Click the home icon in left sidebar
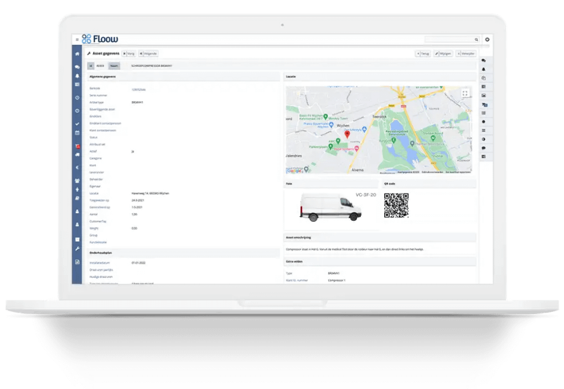Image resolution: width=564 pixels, height=389 pixels. 77,54
